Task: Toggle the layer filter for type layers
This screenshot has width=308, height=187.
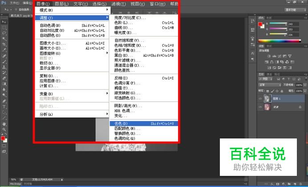Action: click(x=288, y=79)
